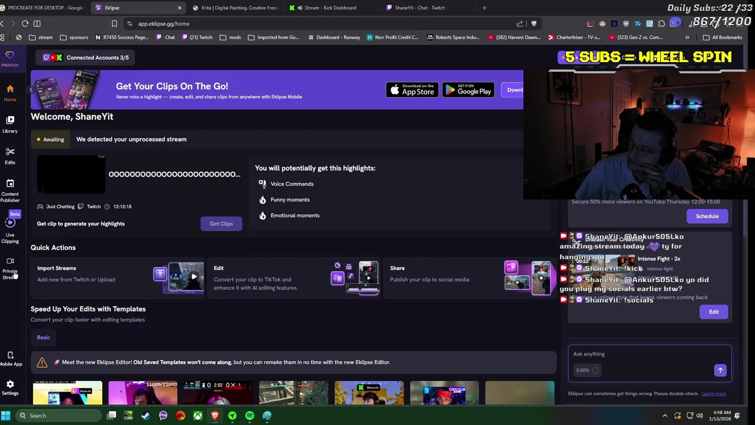Open the Home page in the sidebar
This screenshot has width=755, height=425.
coord(10,93)
